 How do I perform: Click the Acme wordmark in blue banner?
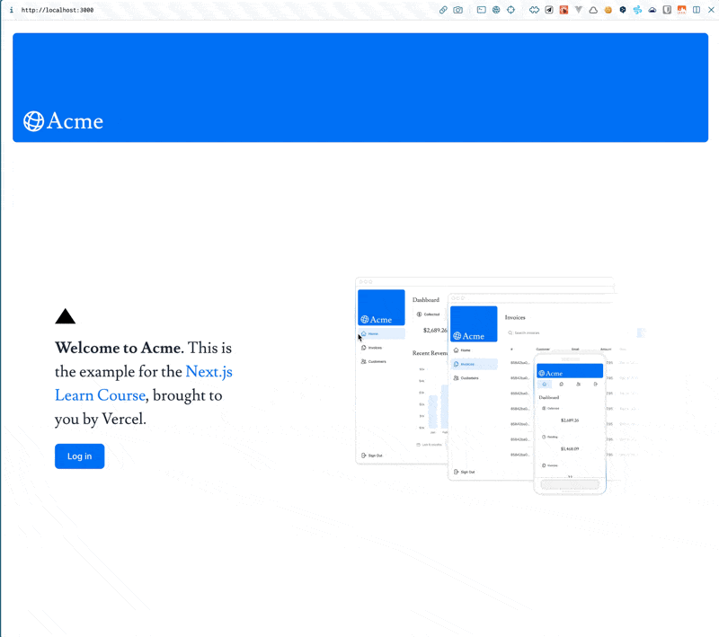[x=75, y=121]
